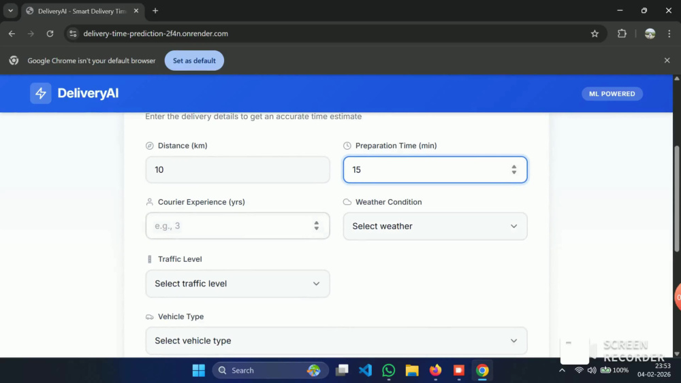
Task: Focus the Preparation Time input field
Action: coord(435,169)
